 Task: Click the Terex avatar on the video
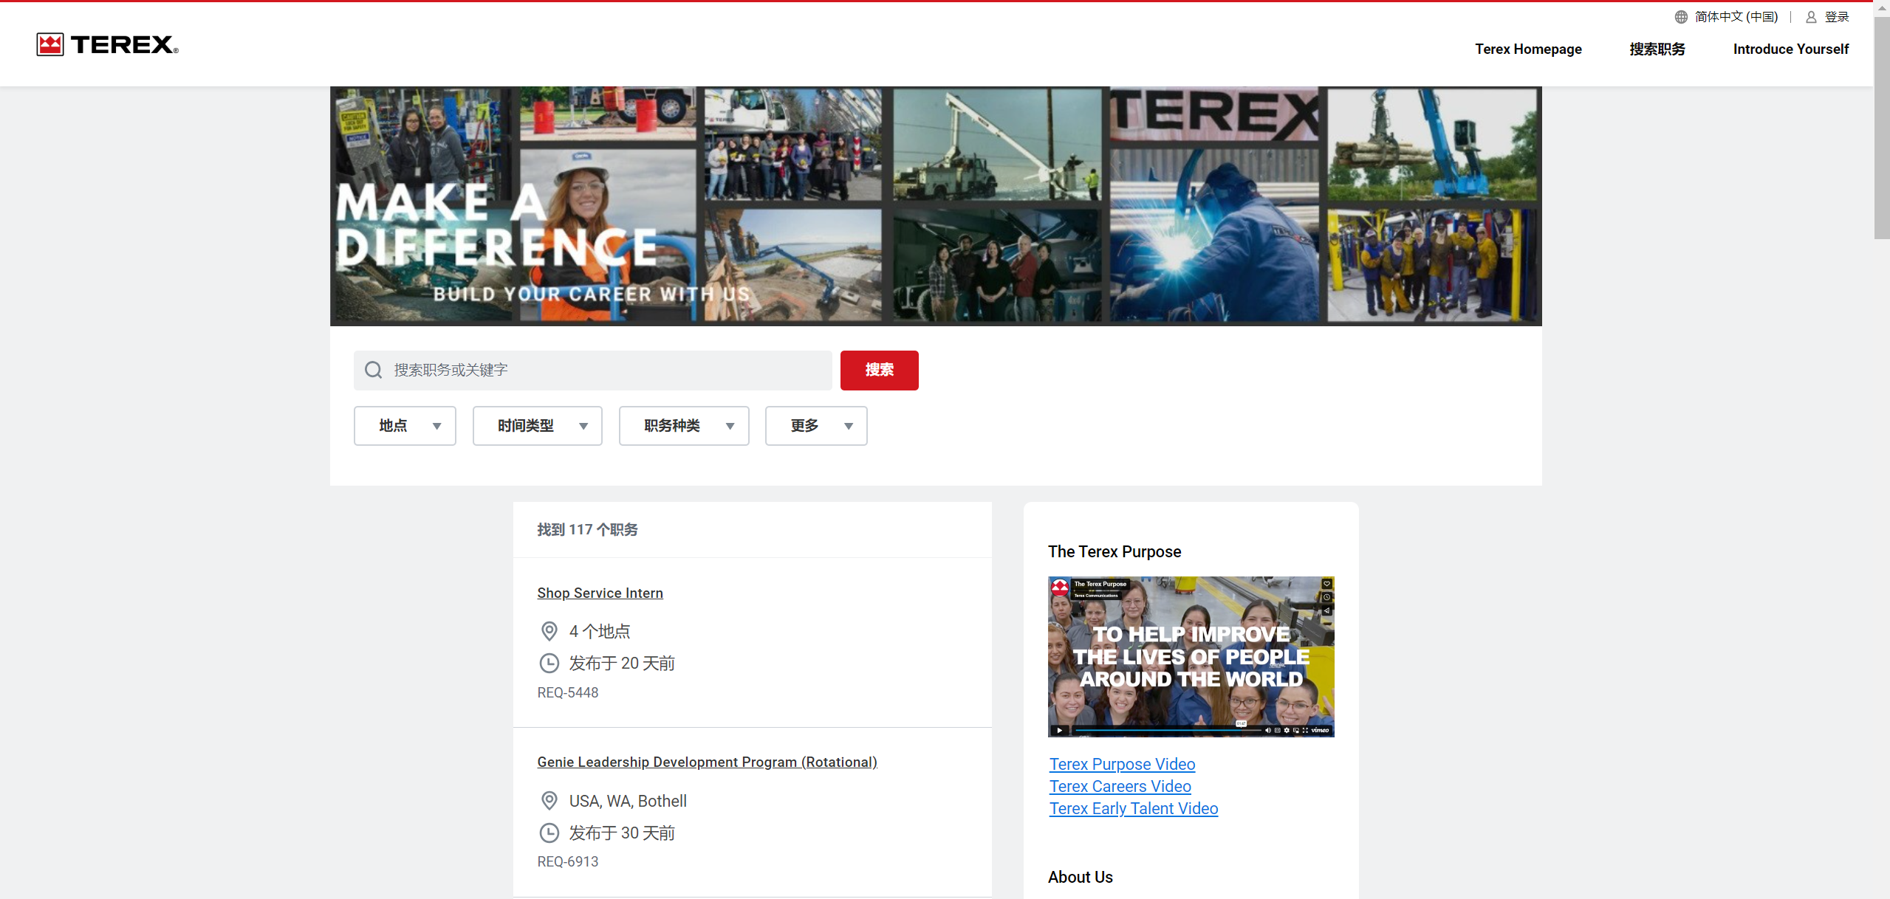(x=1060, y=588)
